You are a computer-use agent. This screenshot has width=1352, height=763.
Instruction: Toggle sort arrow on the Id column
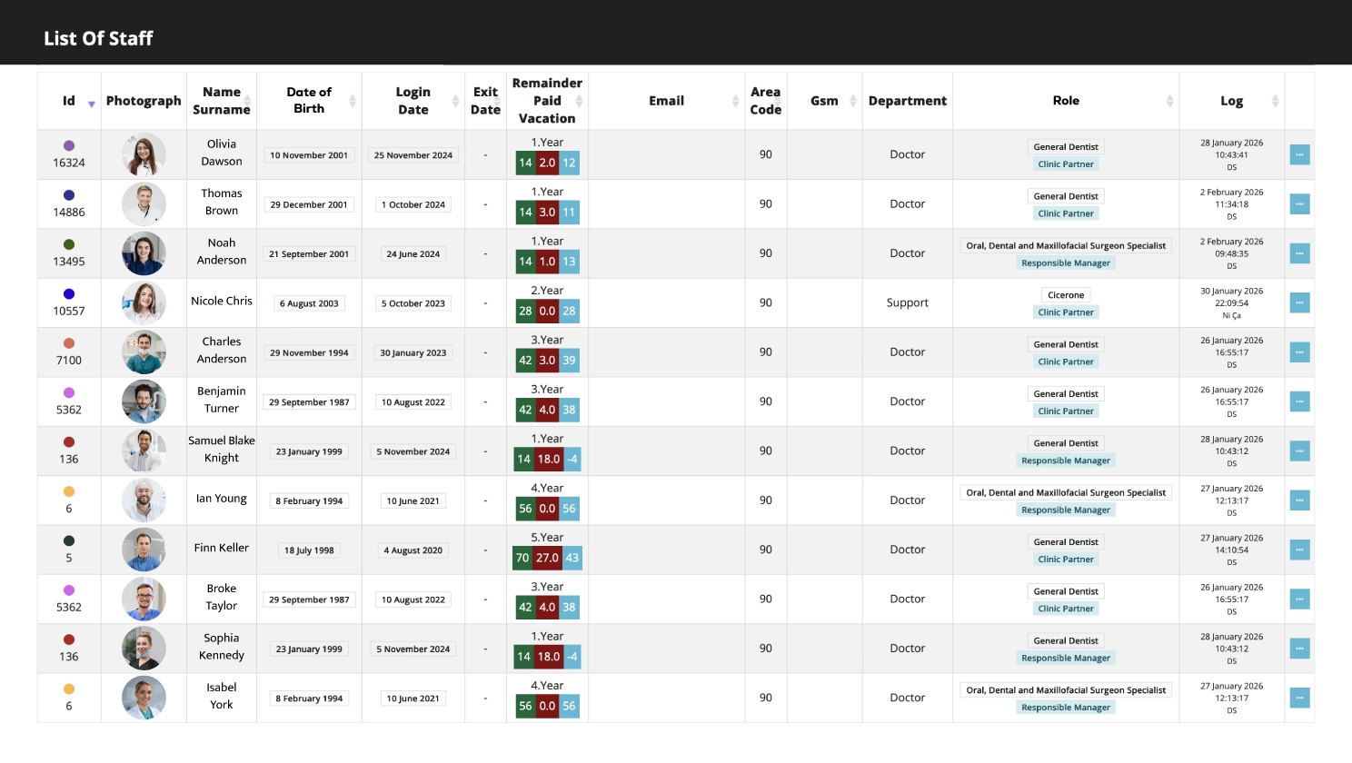point(91,104)
